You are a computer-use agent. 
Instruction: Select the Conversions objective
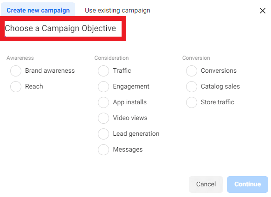coord(192,71)
